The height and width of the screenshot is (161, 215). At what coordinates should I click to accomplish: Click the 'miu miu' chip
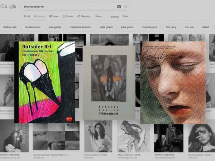189,27
